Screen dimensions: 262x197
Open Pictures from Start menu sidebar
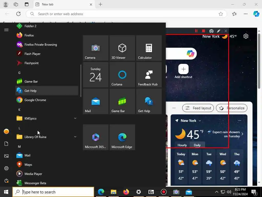point(6,156)
